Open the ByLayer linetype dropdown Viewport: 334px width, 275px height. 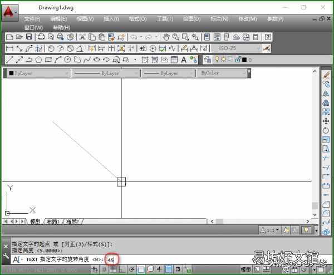106,73
